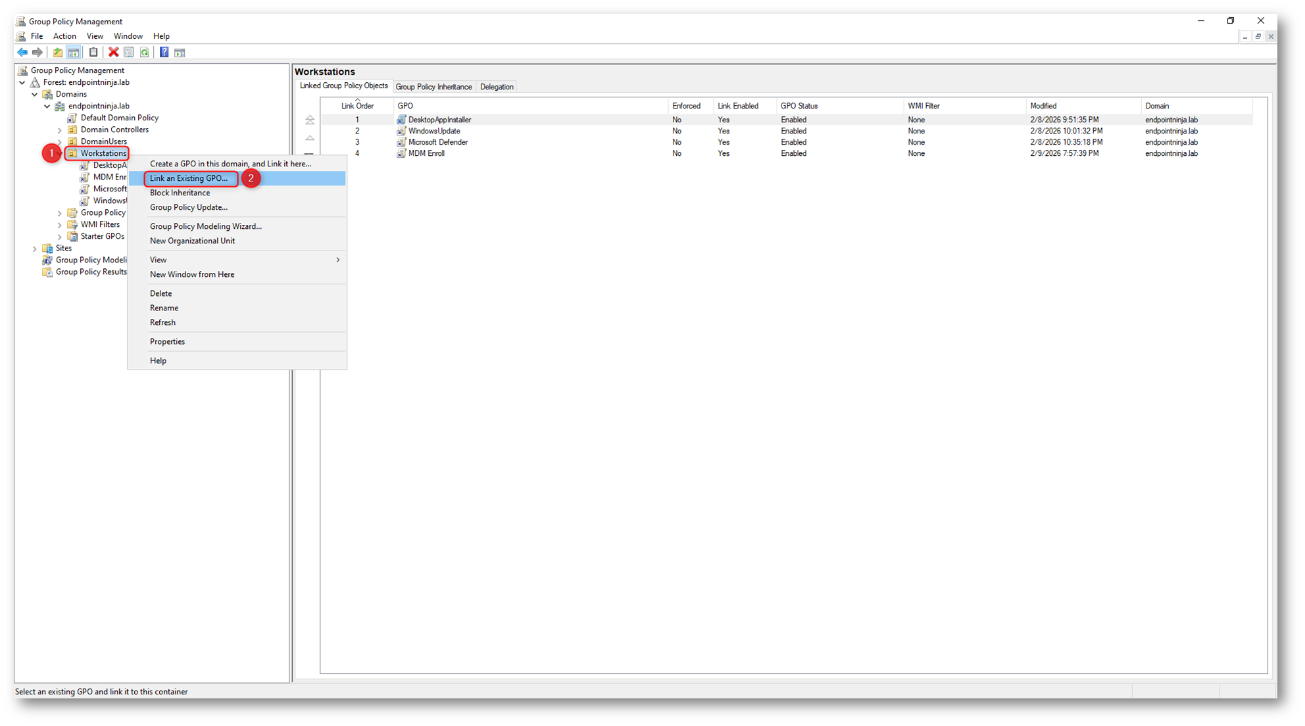Click the blue Help question mark icon

pyautogui.click(x=164, y=53)
